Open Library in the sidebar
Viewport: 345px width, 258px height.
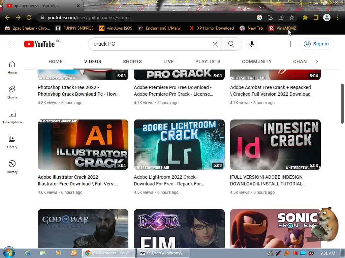click(x=12, y=142)
